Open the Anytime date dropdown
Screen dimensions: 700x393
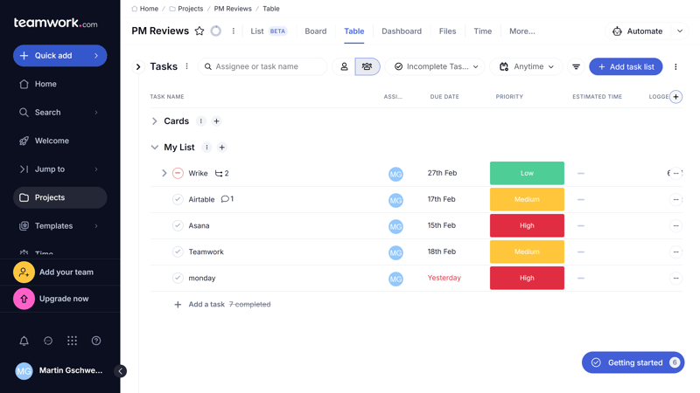(526, 66)
